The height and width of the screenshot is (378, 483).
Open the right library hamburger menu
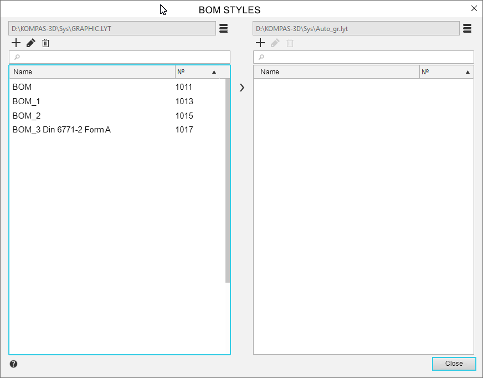[467, 29]
